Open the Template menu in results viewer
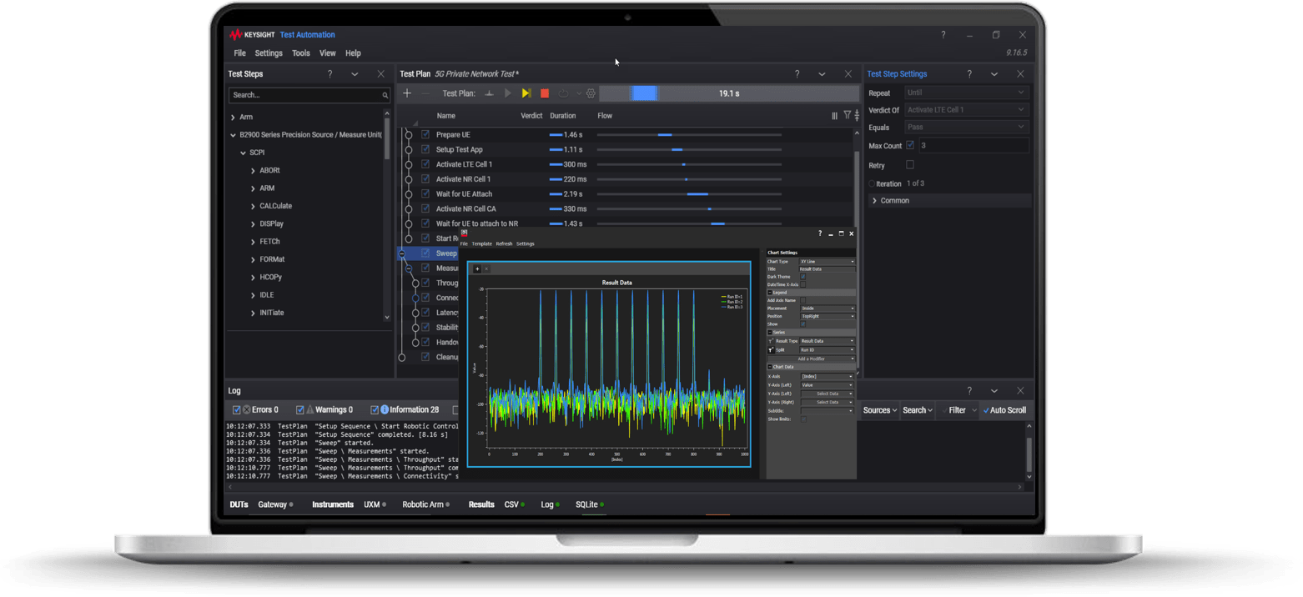The image size is (1303, 597). point(482,243)
